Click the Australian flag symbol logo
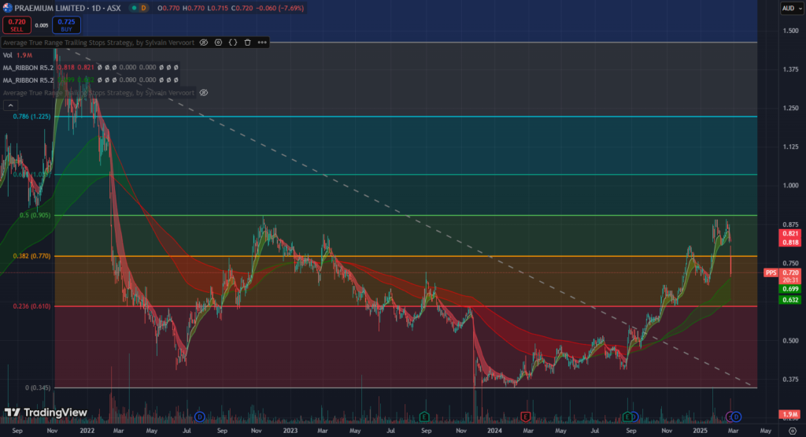806x437 pixels. click(x=7, y=8)
